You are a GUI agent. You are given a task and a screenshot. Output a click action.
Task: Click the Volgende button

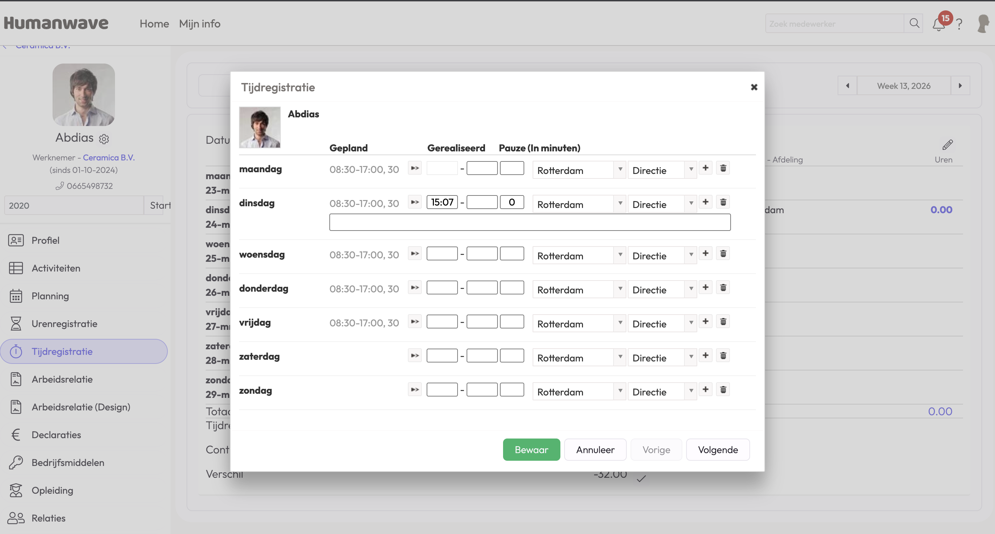pyautogui.click(x=718, y=450)
